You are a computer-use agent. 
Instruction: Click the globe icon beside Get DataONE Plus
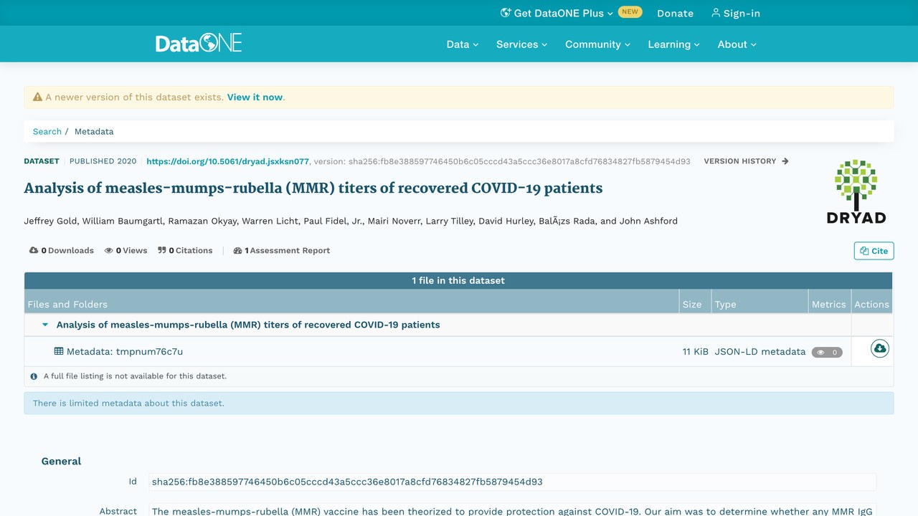click(505, 13)
